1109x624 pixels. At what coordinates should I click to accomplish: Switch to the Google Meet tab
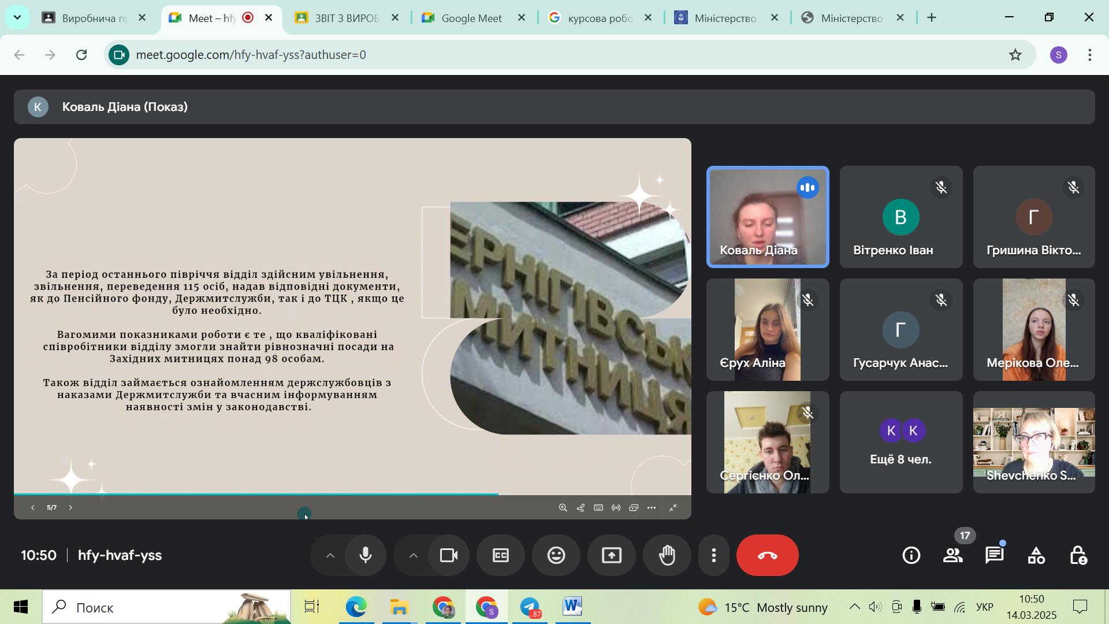tap(471, 18)
